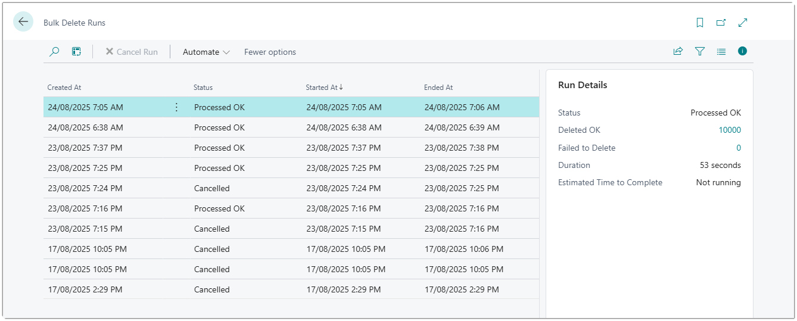The height and width of the screenshot is (321, 797).
Task: Click the Not running estimate value
Action: click(x=718, y=182)
